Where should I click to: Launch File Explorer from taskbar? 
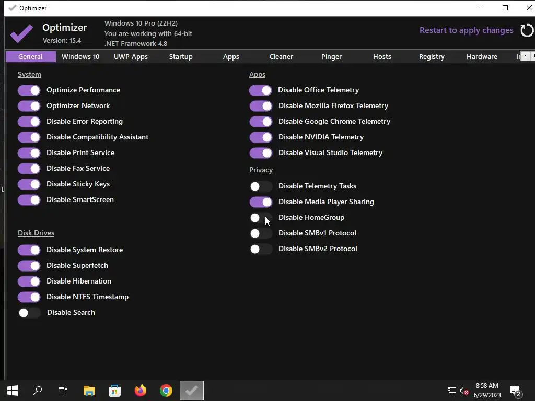point(89,391)
